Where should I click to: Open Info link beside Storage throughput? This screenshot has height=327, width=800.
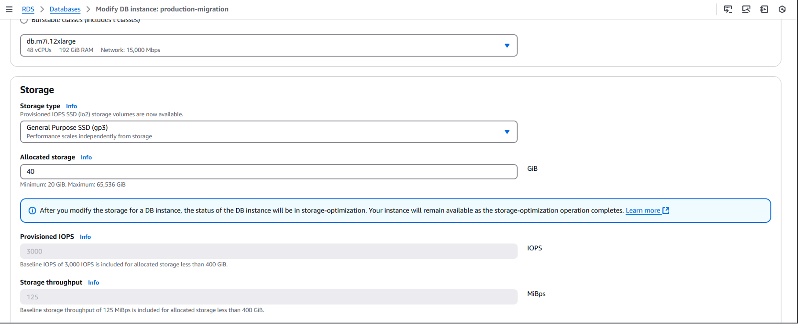[94, 283]
